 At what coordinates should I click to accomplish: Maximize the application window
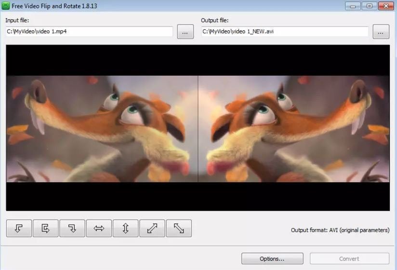[370, 6]
